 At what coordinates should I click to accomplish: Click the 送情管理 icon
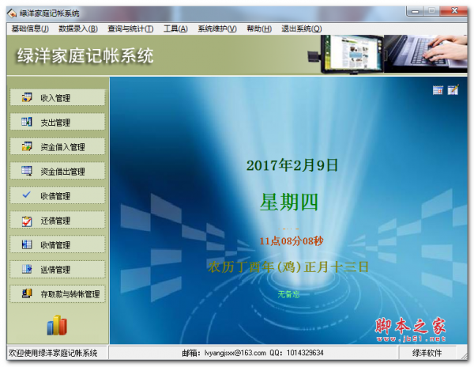tap(27, 269)
